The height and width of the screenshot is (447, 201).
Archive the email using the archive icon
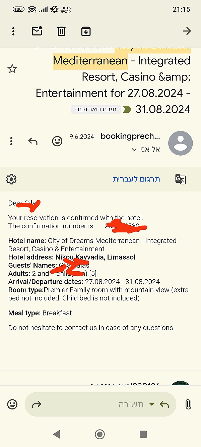(x=86, y=31)
